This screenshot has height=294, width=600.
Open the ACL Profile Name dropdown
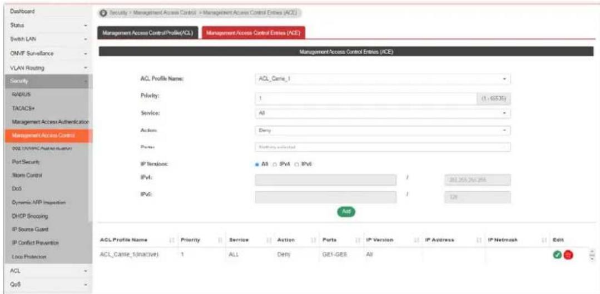[x=383, y=79]
